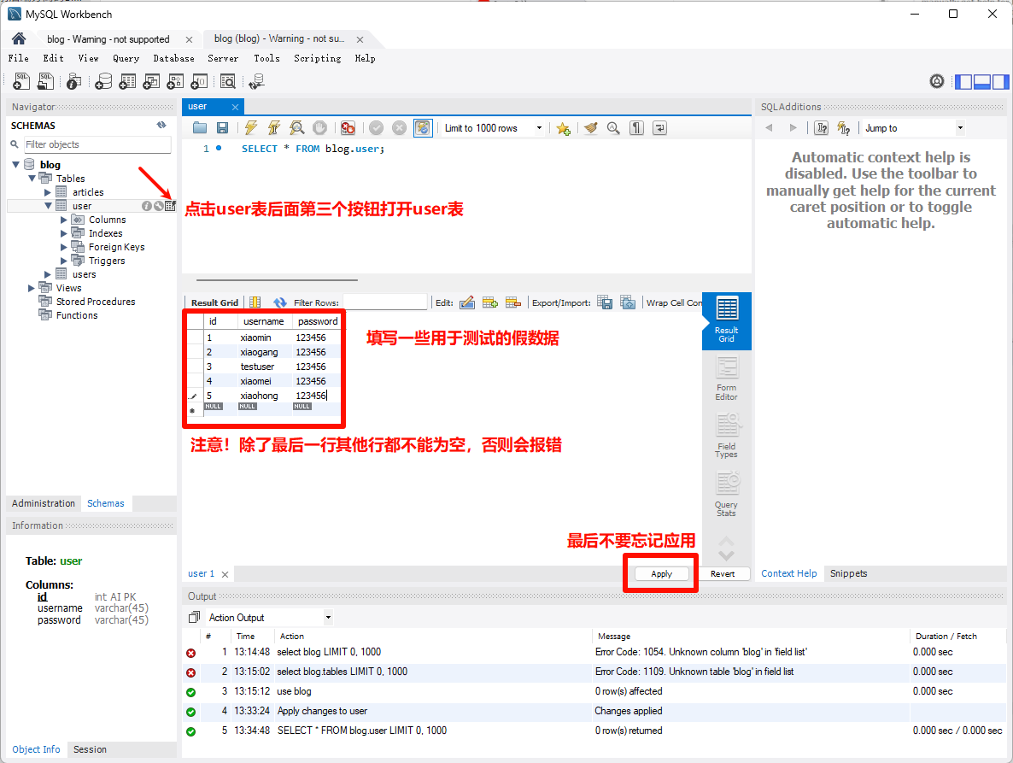Click the Apply button
The width and height of the screenshot is (1013, 763).
[661, 574]
